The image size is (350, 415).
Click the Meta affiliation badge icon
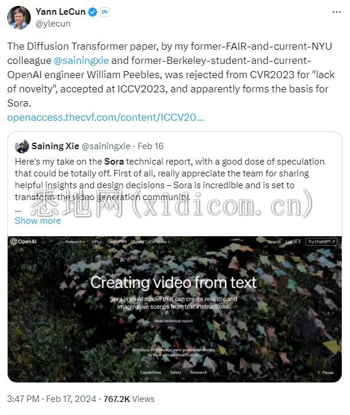[105, 12]
